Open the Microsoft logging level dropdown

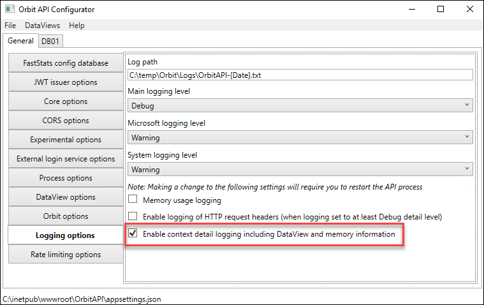300,137
